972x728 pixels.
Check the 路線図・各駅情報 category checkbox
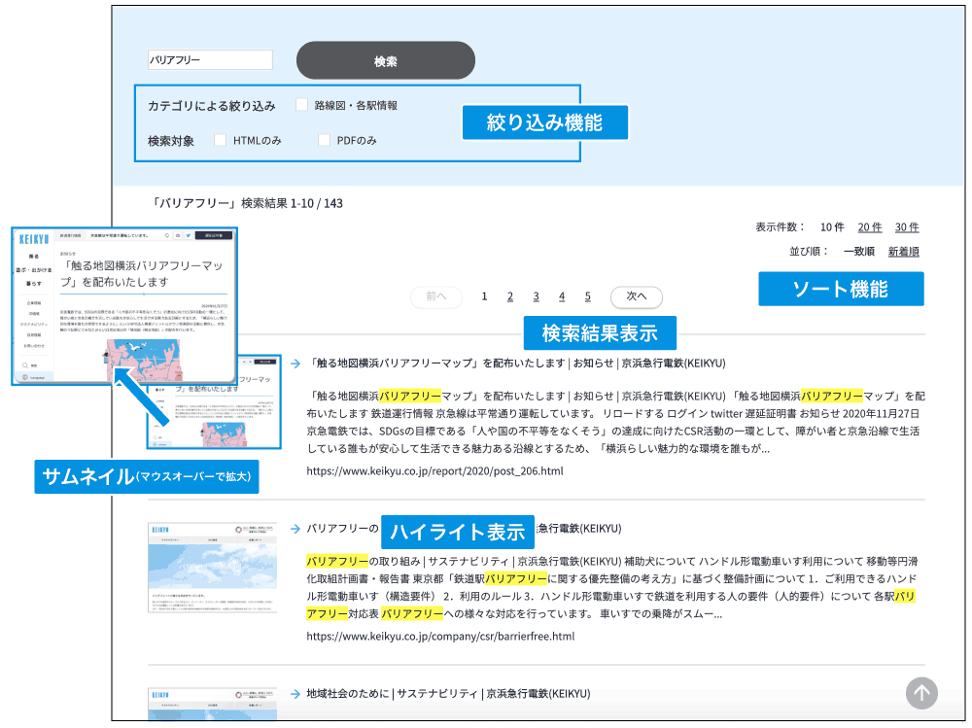(302, 105)
